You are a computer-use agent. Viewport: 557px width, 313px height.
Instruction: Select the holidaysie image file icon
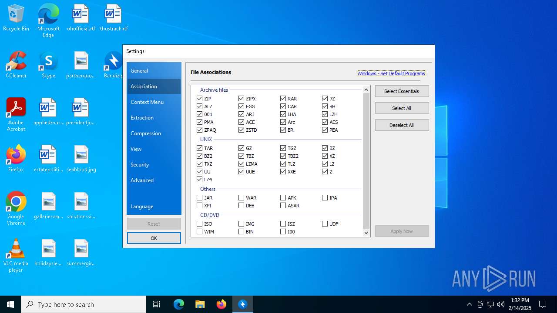pos(48,253)
